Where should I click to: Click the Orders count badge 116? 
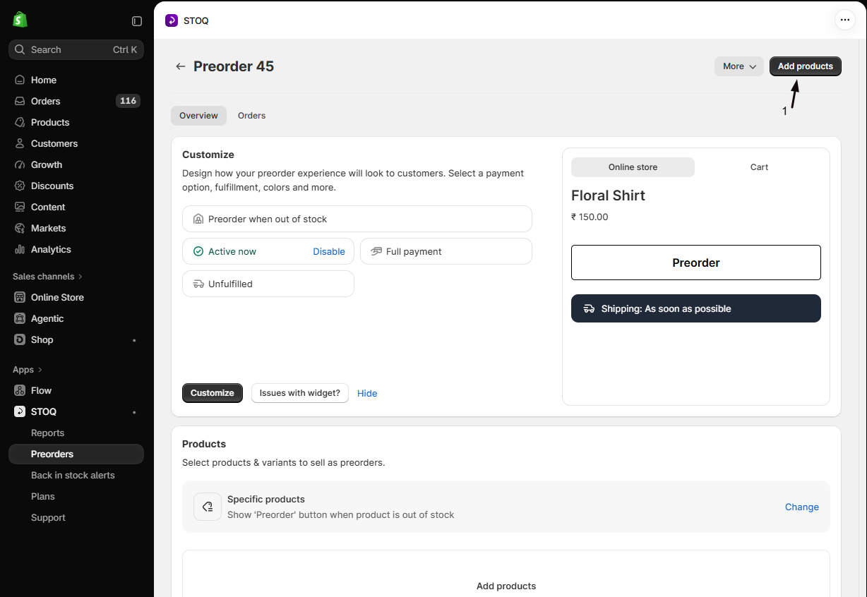[128, 101]
